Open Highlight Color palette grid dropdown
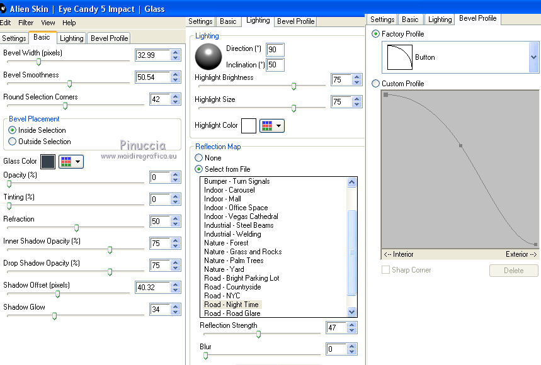Viewport: 541px width, 365px height. 272,126
